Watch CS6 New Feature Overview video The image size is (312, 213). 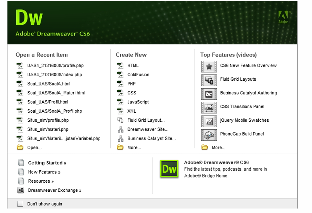pyautogui.click(x=248, y=65)
